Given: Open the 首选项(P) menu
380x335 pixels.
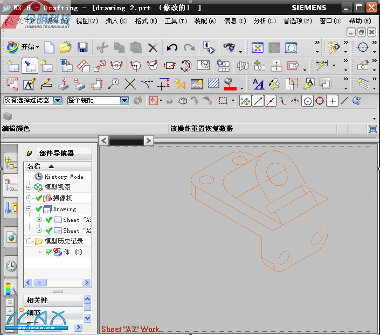Looking at the screenshot, I should [x=297, y=21].
